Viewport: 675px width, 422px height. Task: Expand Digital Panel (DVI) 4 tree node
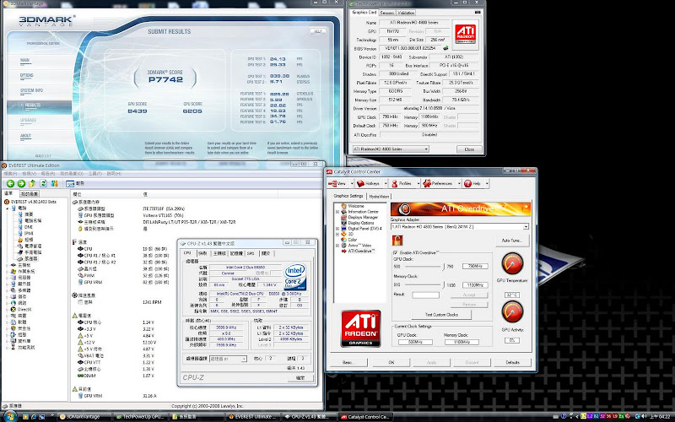(337, 229)
